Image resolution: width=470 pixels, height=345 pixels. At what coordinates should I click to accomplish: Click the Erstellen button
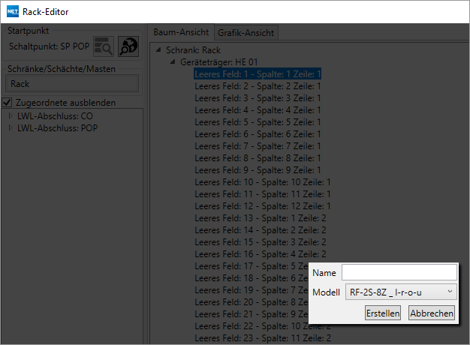(383, 313)
